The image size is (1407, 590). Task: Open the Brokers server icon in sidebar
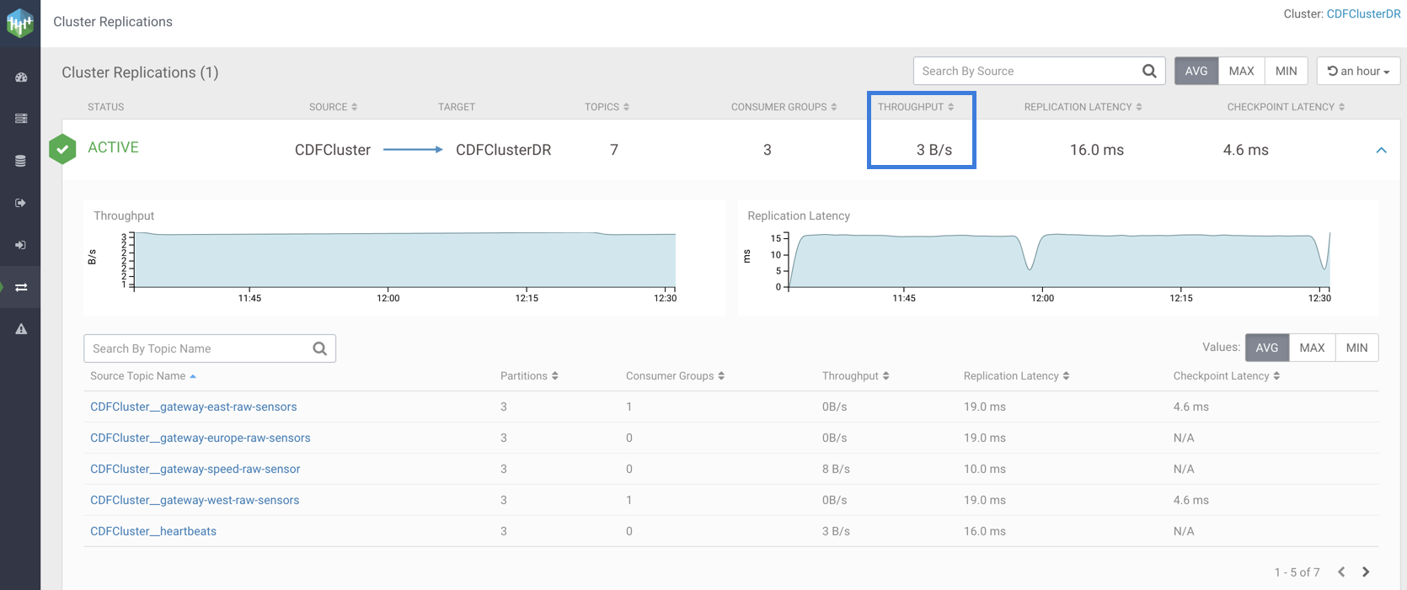click(21, 119)
